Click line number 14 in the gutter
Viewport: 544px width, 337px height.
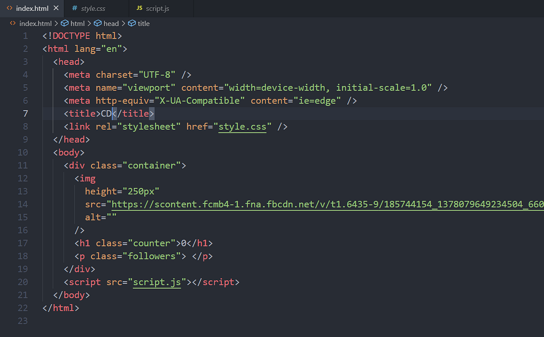coord(23,204)
